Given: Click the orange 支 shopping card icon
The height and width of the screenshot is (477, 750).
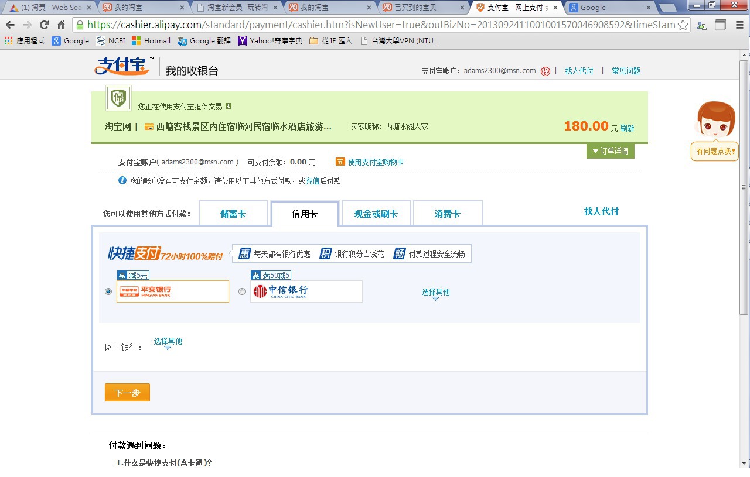Looking at the screenshot, I should click(x=340, y=162).
